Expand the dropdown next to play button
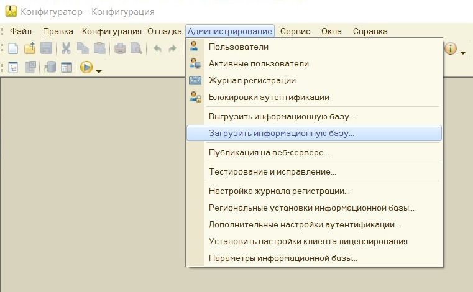Viewport: 473px width, 292px height. pos(99,71)
